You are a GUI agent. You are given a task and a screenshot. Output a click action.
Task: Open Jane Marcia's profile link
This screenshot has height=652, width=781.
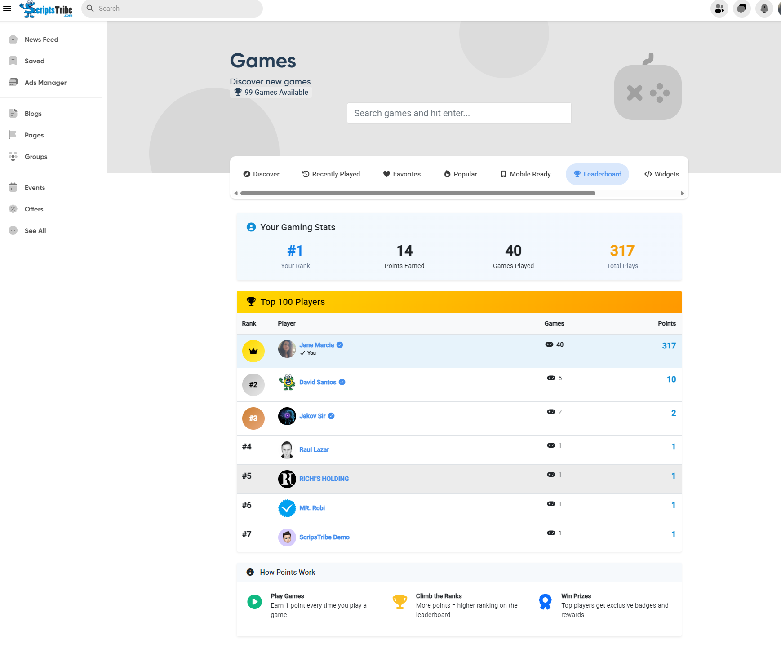316,345
